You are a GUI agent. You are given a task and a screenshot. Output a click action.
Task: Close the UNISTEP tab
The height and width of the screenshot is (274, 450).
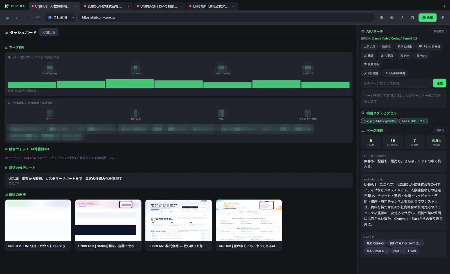[x=234, y=6]
